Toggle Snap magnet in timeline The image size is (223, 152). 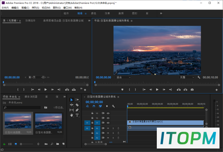pos(94,106)
